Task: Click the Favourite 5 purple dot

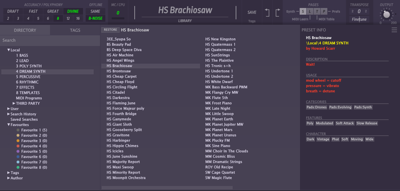Action: click(x=18, y=151)
